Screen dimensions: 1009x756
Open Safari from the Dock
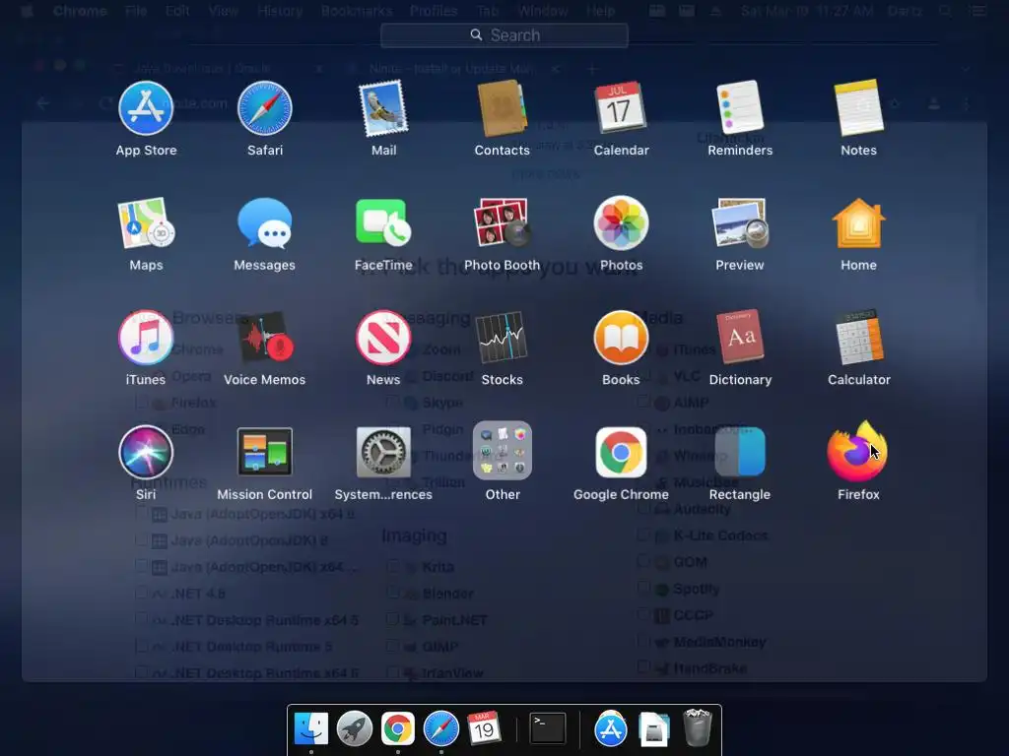(440, 728)
